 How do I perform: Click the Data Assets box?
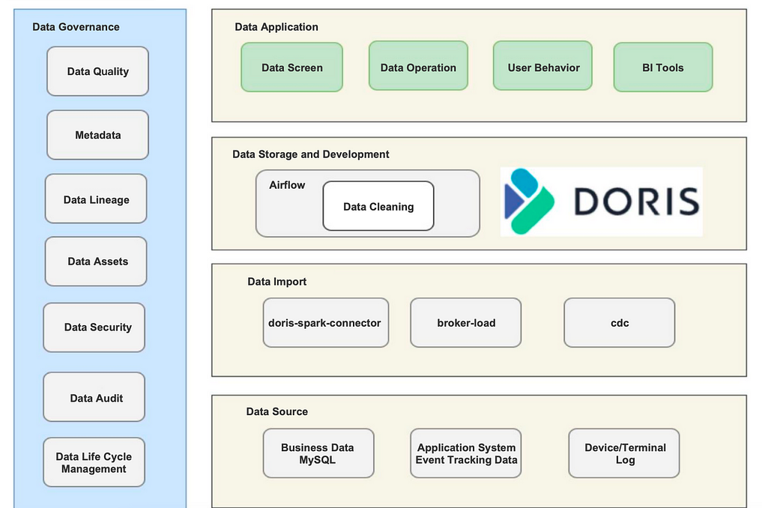97,261
